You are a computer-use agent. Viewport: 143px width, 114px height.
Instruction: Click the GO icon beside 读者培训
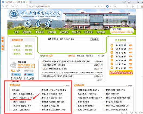click(x=130, y=49)
